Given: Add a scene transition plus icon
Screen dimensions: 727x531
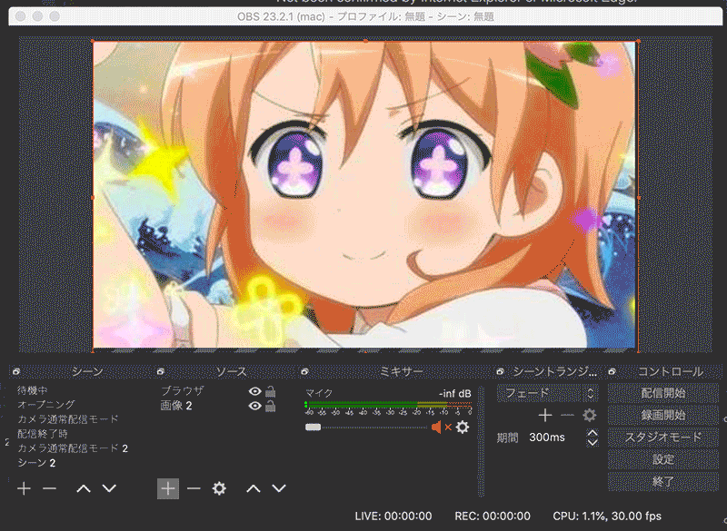Looking at the screenshot, I should pyautogui.click(x=544, y=415).
